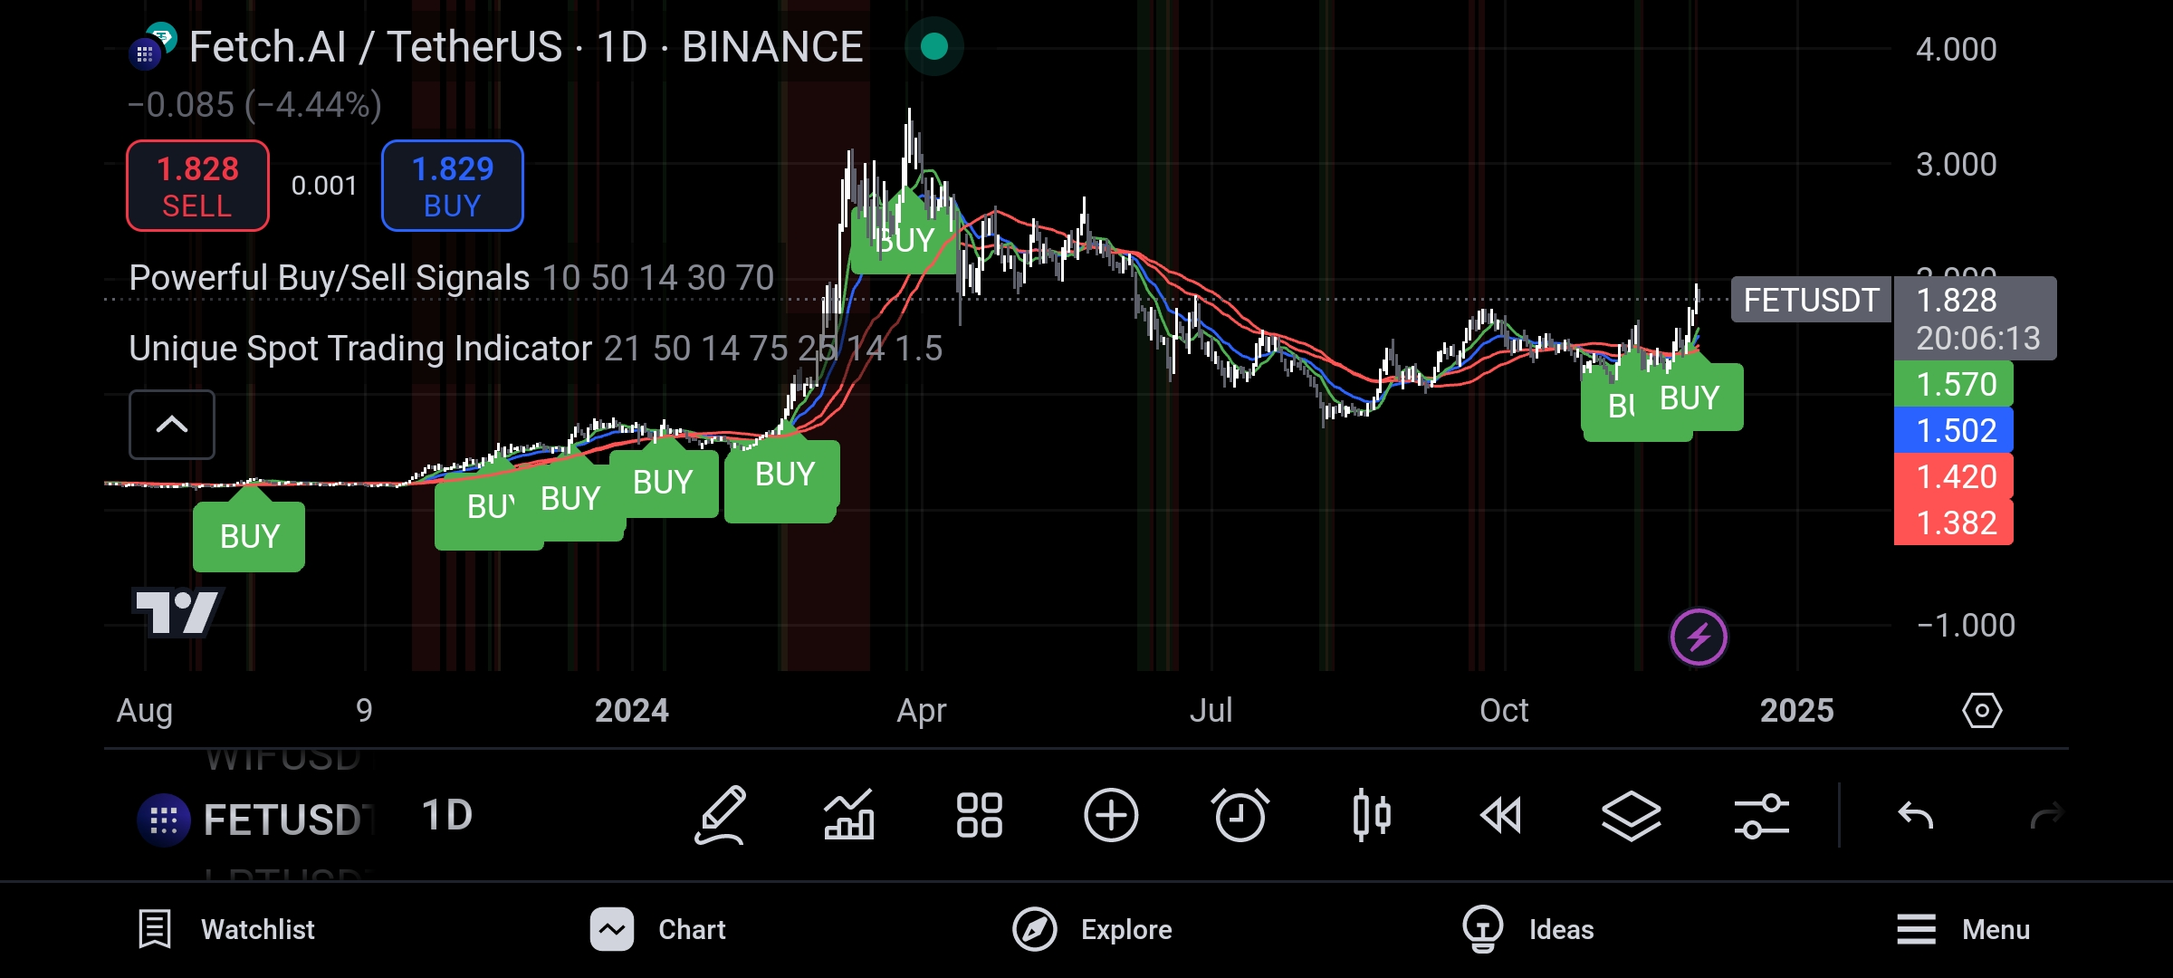This screenshot has width=2173, height=978.
Task: Open chart settings via the sliders icon
Action: pyautogui.click(x=1761, y=815)
